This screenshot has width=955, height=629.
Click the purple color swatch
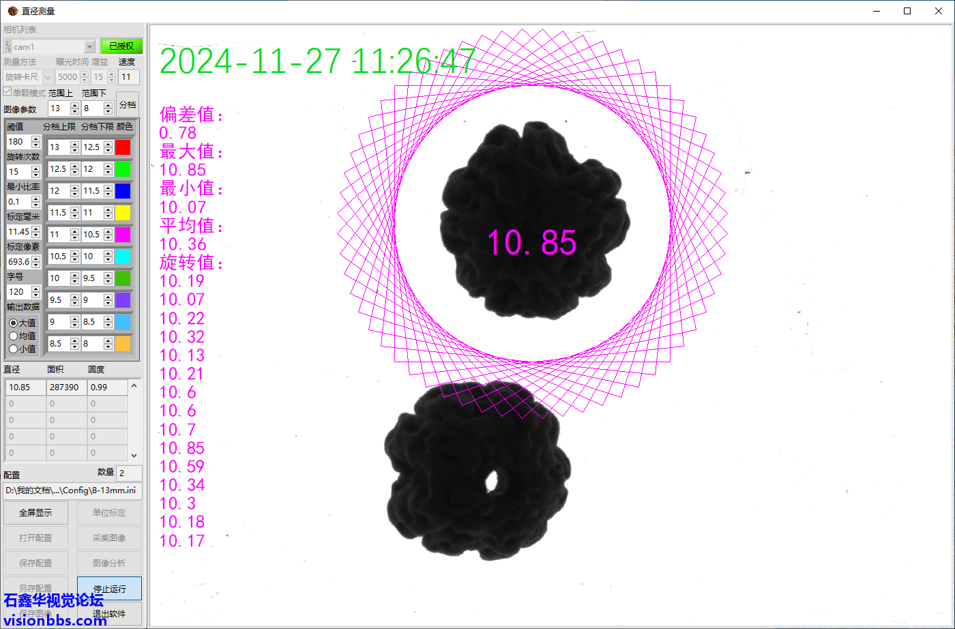(x=123, y=300)
